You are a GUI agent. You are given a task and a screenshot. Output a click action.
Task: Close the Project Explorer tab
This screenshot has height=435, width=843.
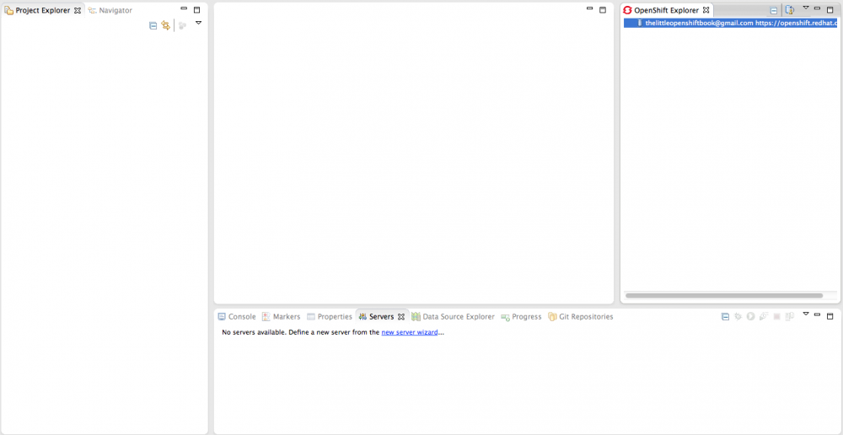point(78,10)
